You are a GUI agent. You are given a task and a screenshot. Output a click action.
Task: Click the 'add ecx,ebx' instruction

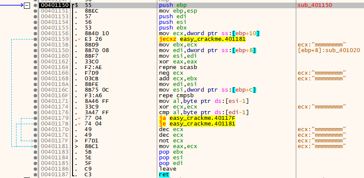(178, 79)
